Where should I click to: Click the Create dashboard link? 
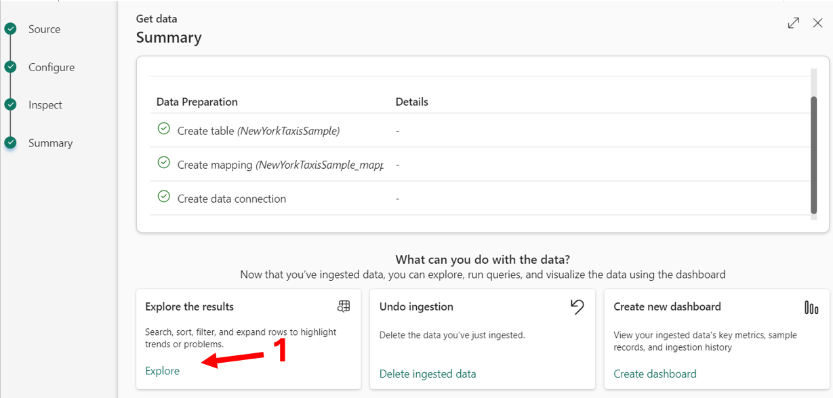coord(655,374)
